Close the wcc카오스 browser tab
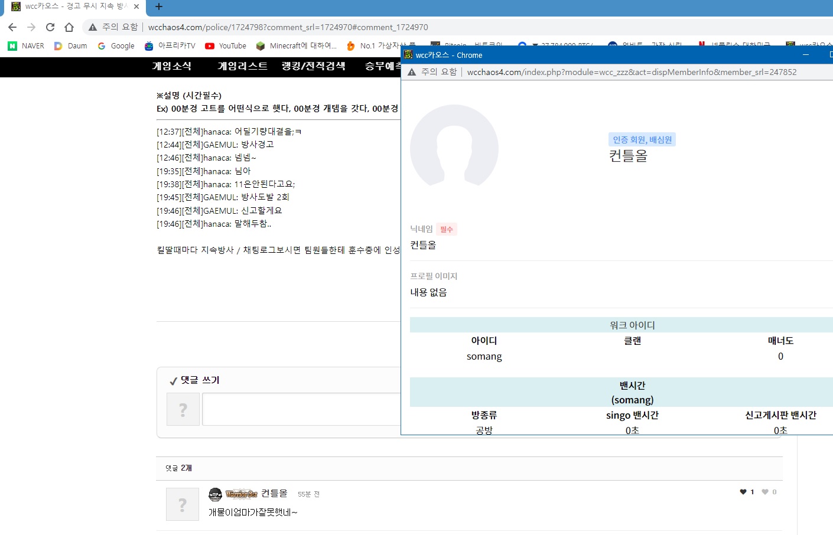The width and height of the screenshot is (833, 535). (x=136, y=6)
